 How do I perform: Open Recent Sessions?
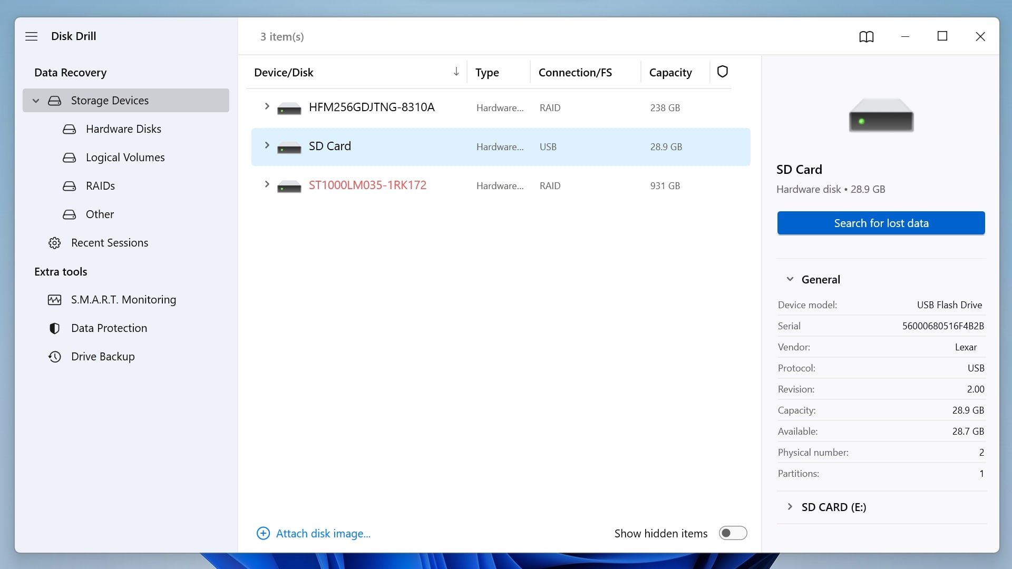pyautogui.click(x=110, y=243)
